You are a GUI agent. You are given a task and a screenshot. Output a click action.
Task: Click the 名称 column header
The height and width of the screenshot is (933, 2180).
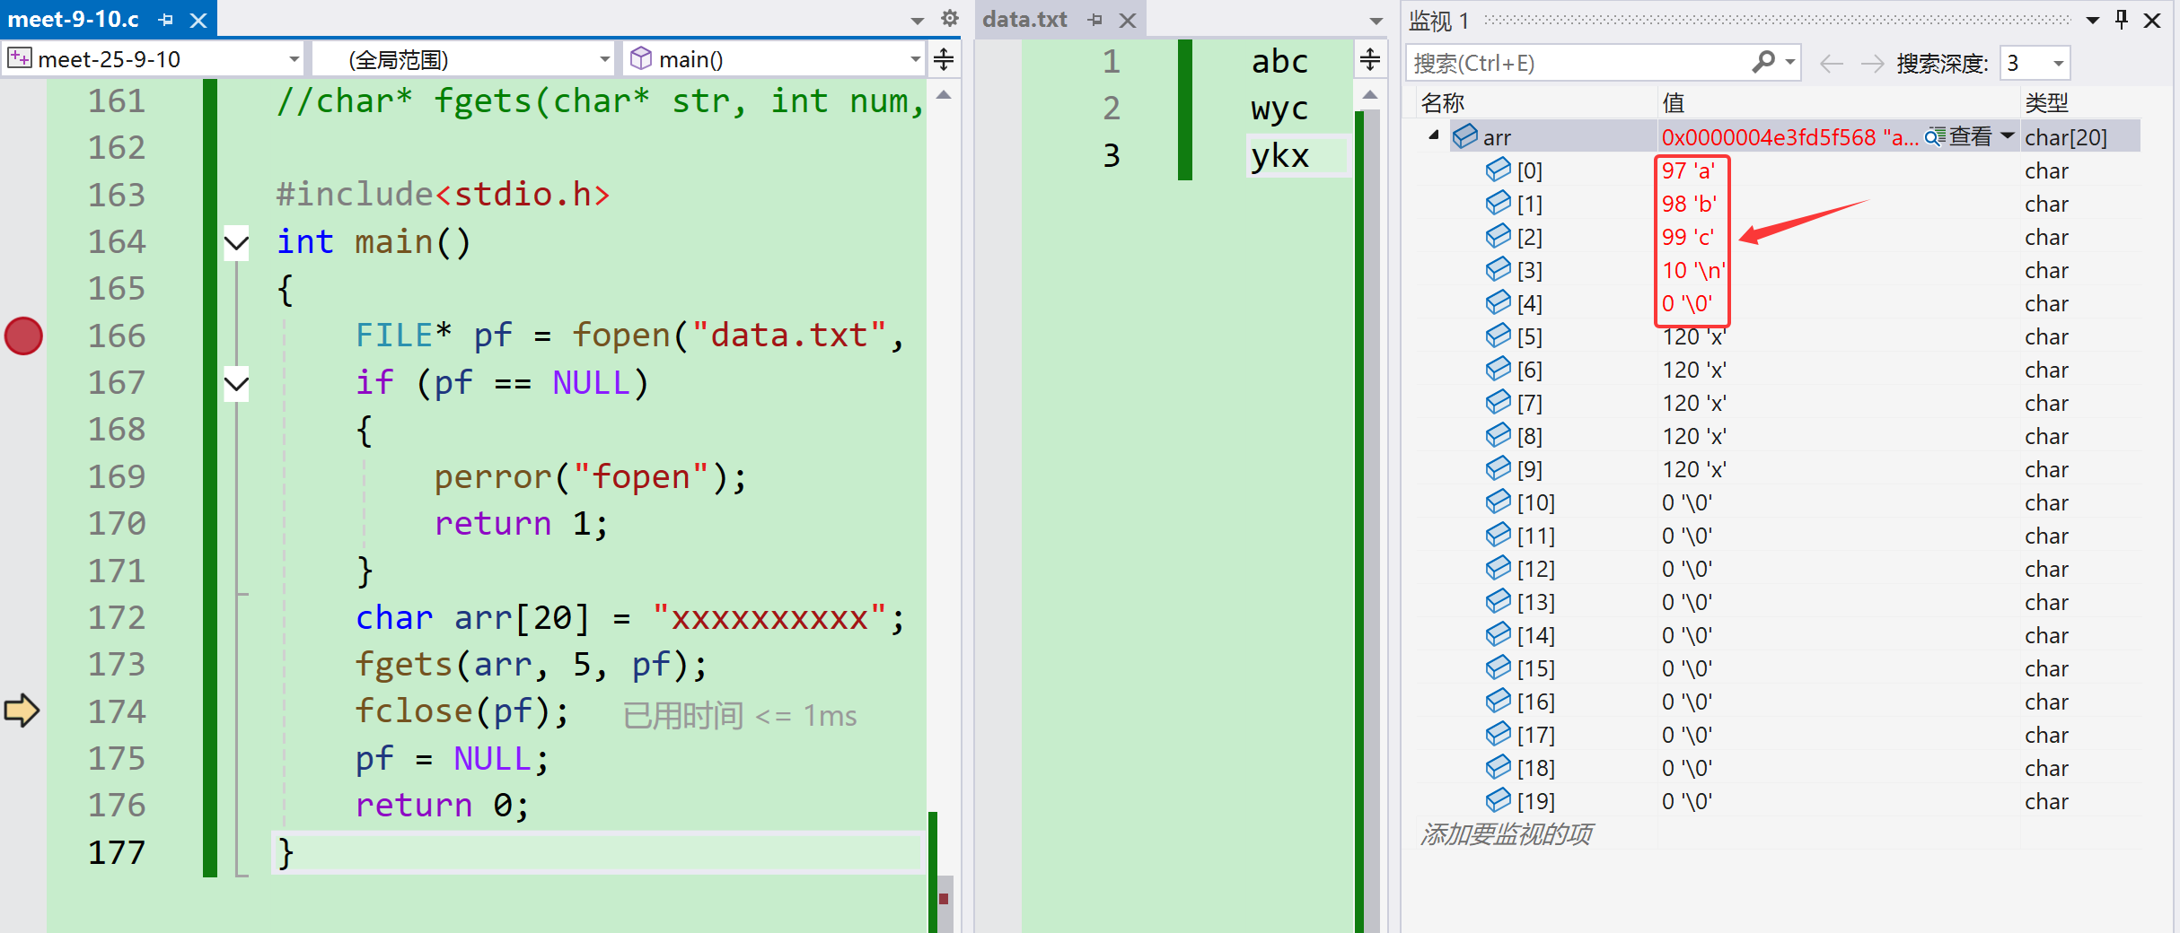click(1443, 103)
